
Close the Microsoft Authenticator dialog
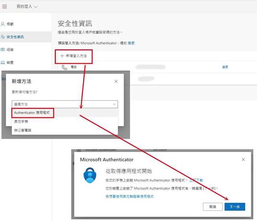coord(243,160)
